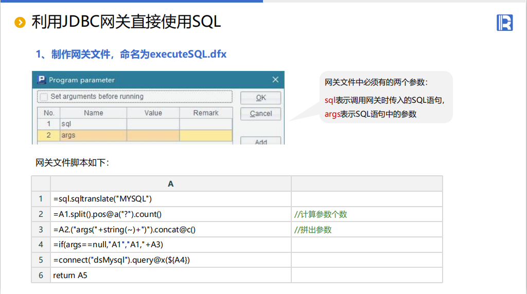Viewport: 527px width, 294px height.
Task: Click the Name column header
Action: coord(93,113)
